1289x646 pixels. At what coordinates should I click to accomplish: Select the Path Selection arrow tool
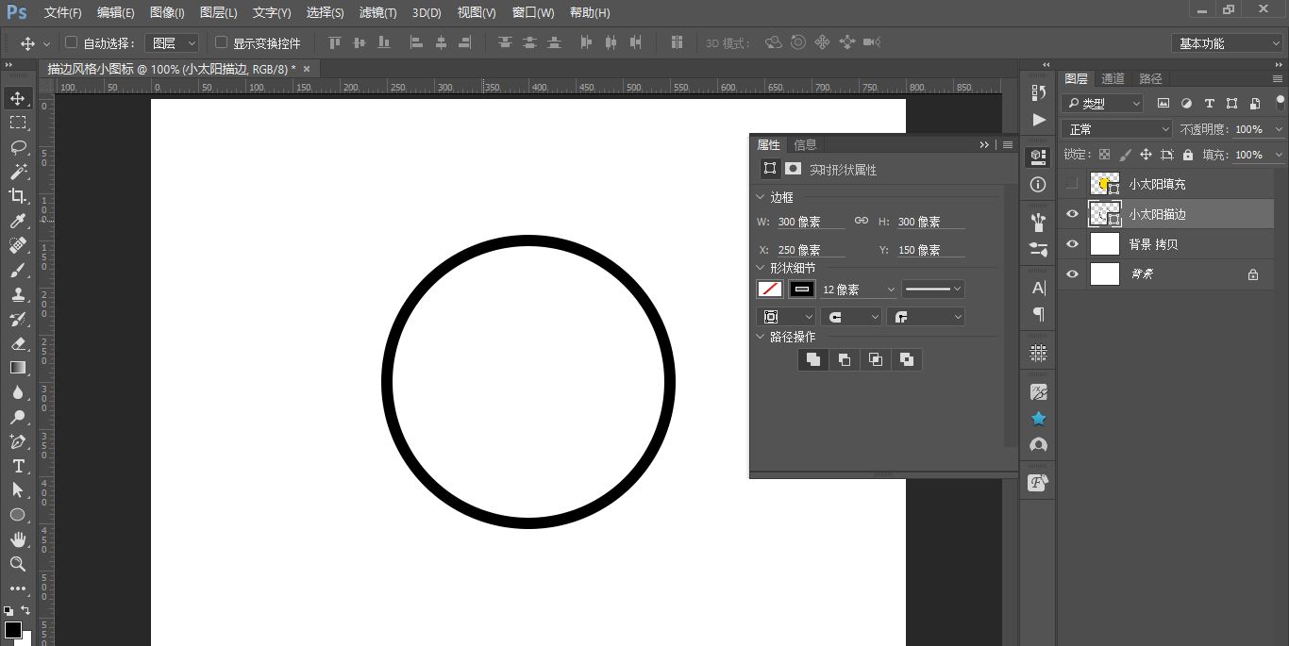(x=18, y=490)
